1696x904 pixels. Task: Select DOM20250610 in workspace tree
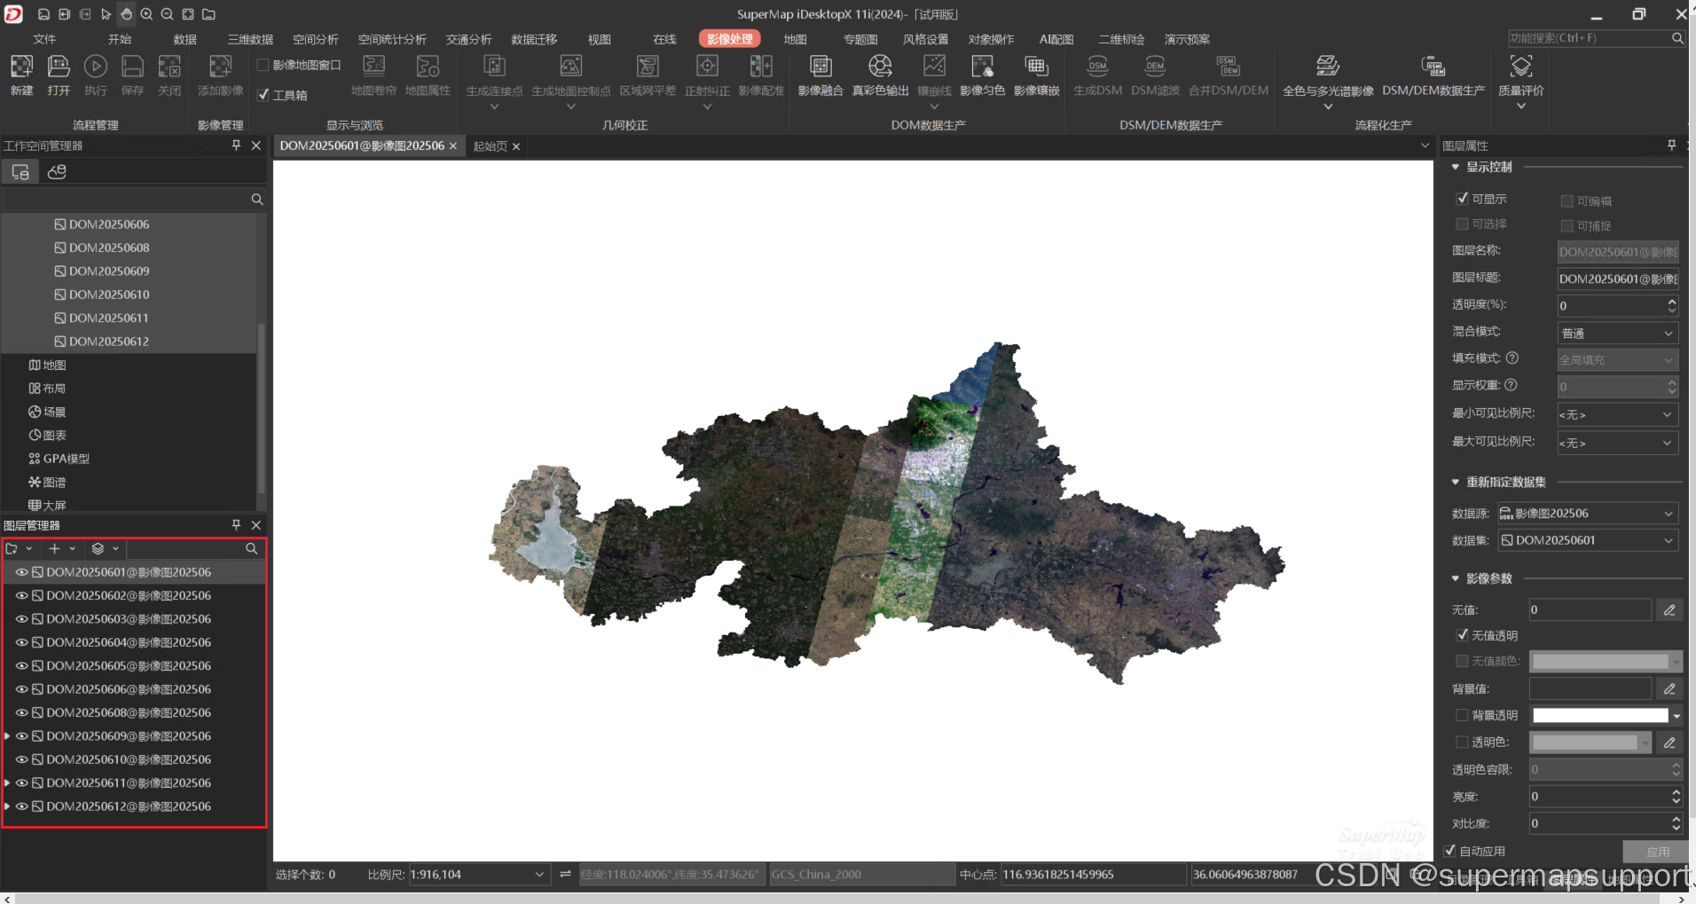coord(109,295)
